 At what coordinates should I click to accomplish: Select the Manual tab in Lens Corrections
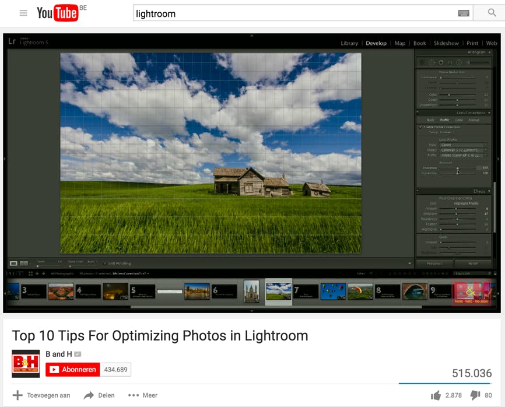[x=474, y=120]
